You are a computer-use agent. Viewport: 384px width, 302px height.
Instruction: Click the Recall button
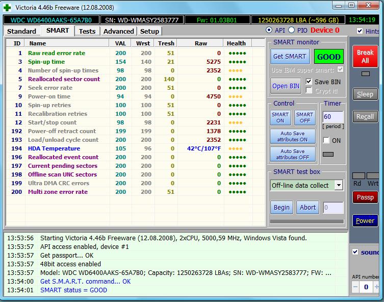pyautogui.click(x=365, y=117)
